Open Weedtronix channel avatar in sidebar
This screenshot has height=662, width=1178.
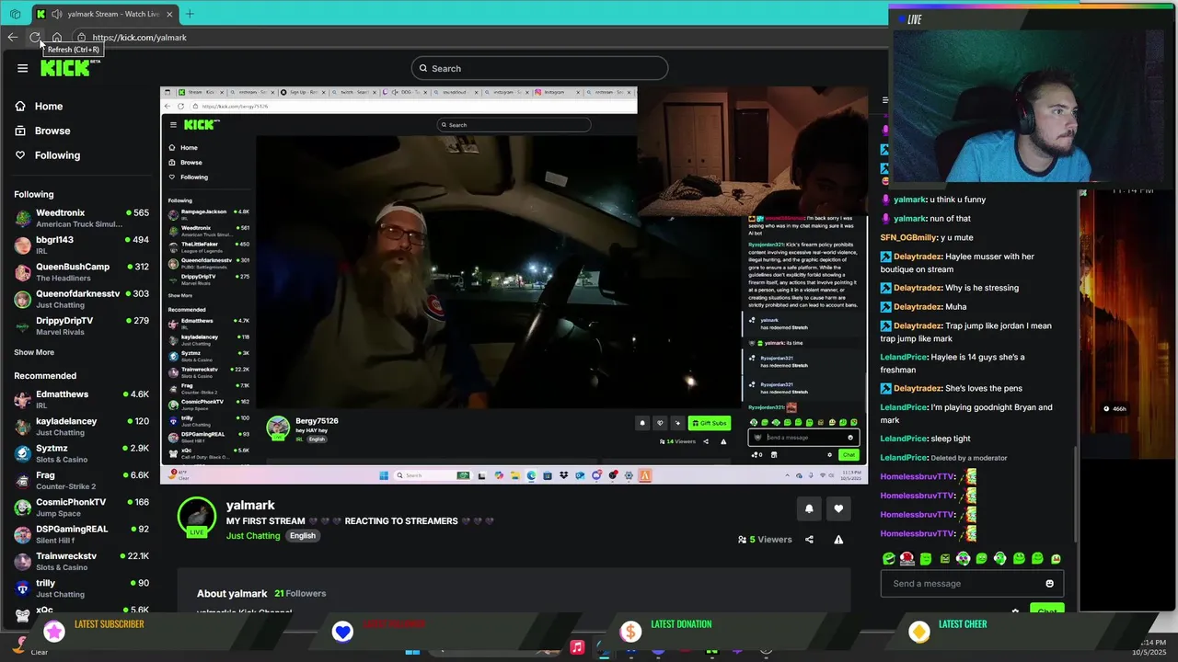[x=23, y=219]
